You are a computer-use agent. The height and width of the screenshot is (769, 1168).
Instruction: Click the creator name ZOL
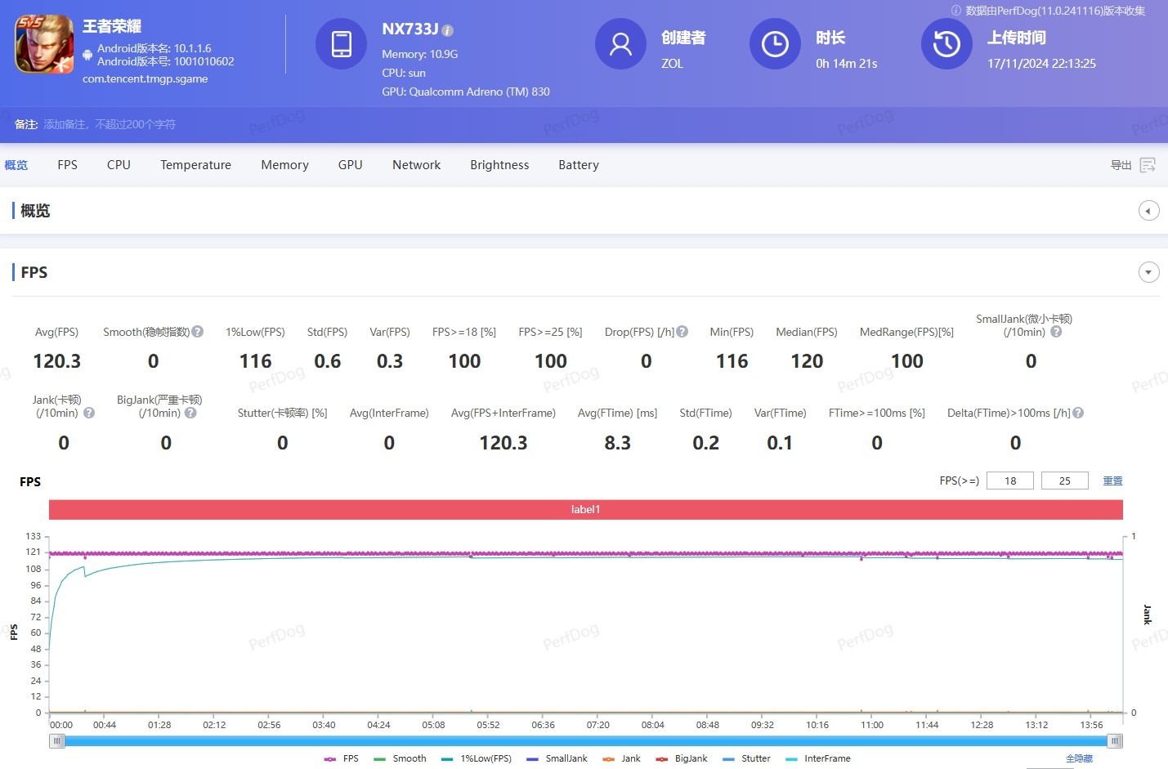672,64
